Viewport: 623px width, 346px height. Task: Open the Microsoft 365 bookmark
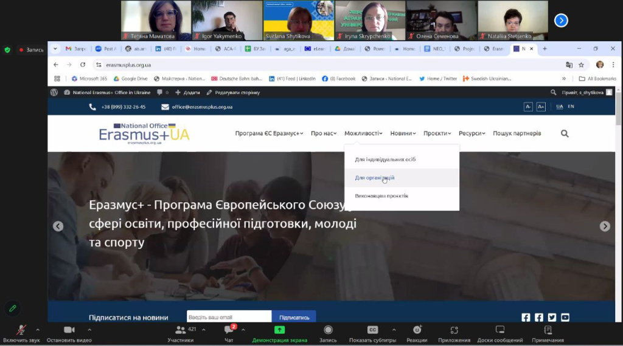pos(89,78)
